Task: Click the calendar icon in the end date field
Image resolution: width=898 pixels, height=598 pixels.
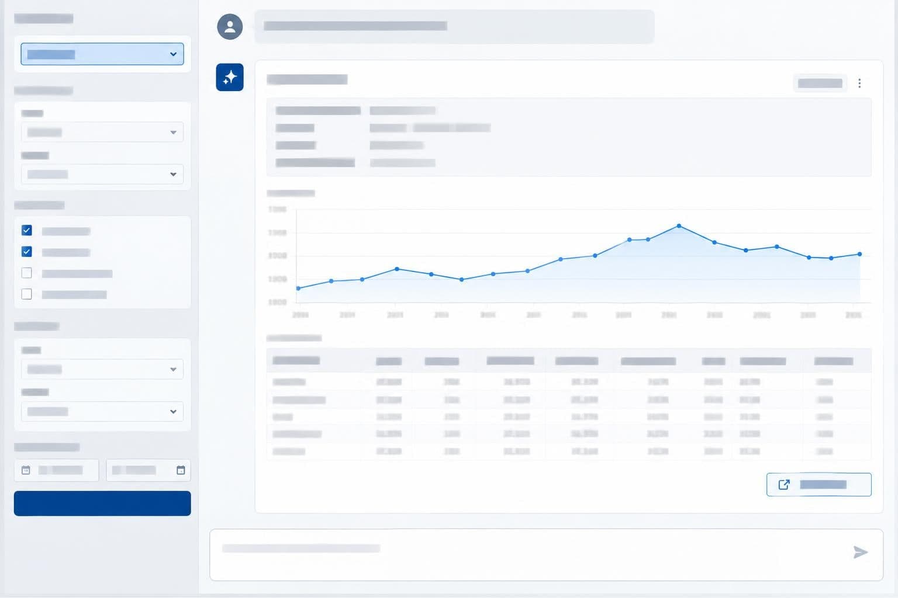Action: [181, 470]
